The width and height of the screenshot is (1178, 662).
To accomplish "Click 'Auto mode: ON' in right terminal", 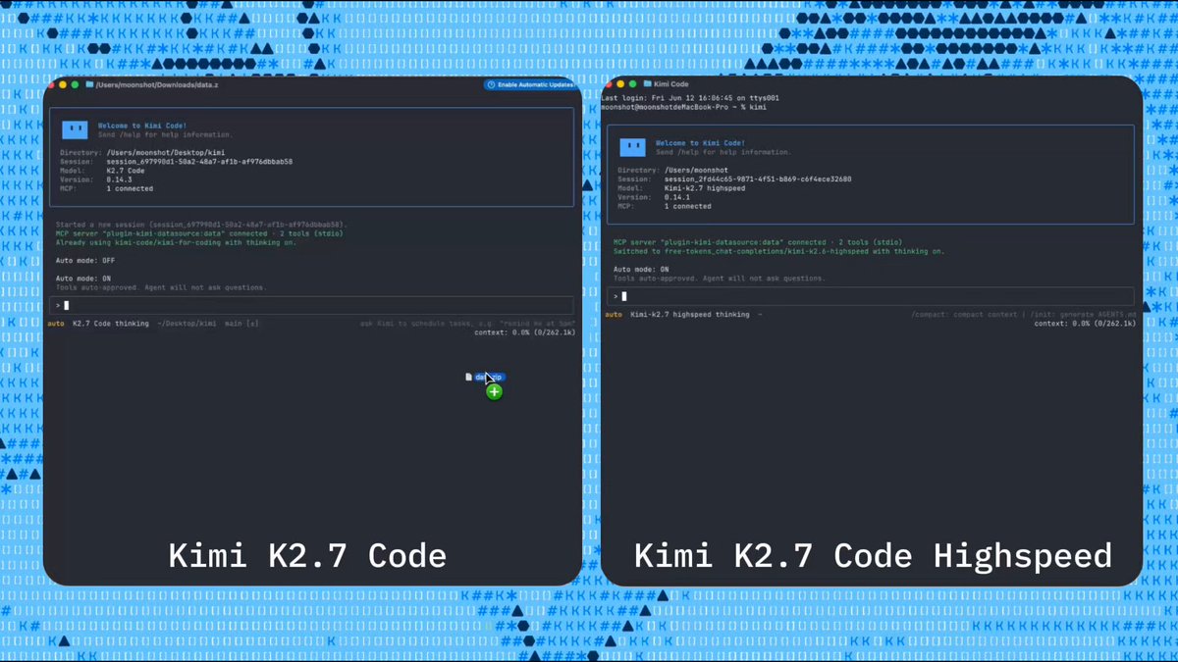I will click(x=641, y=269).
